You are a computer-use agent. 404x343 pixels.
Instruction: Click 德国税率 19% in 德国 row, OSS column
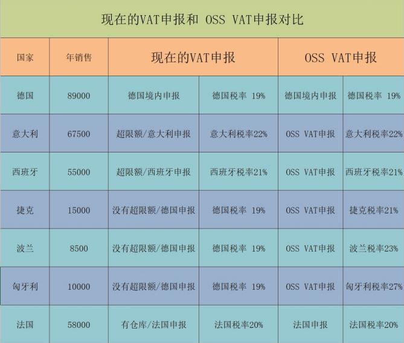(x=374, y=95)
